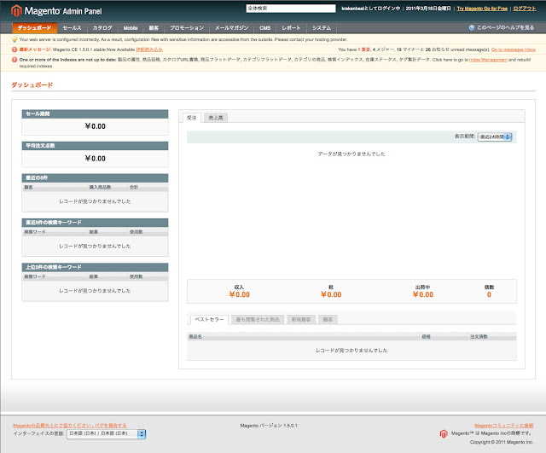The image size is (546, 453).
Task: Open the interface language dropdown
Action: [106, 433]
